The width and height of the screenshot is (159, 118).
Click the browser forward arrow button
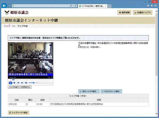[9, 6]
